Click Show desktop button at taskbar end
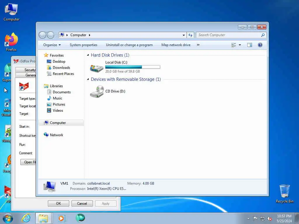Viewport: 299px width, 224px height. pos(297,218)
